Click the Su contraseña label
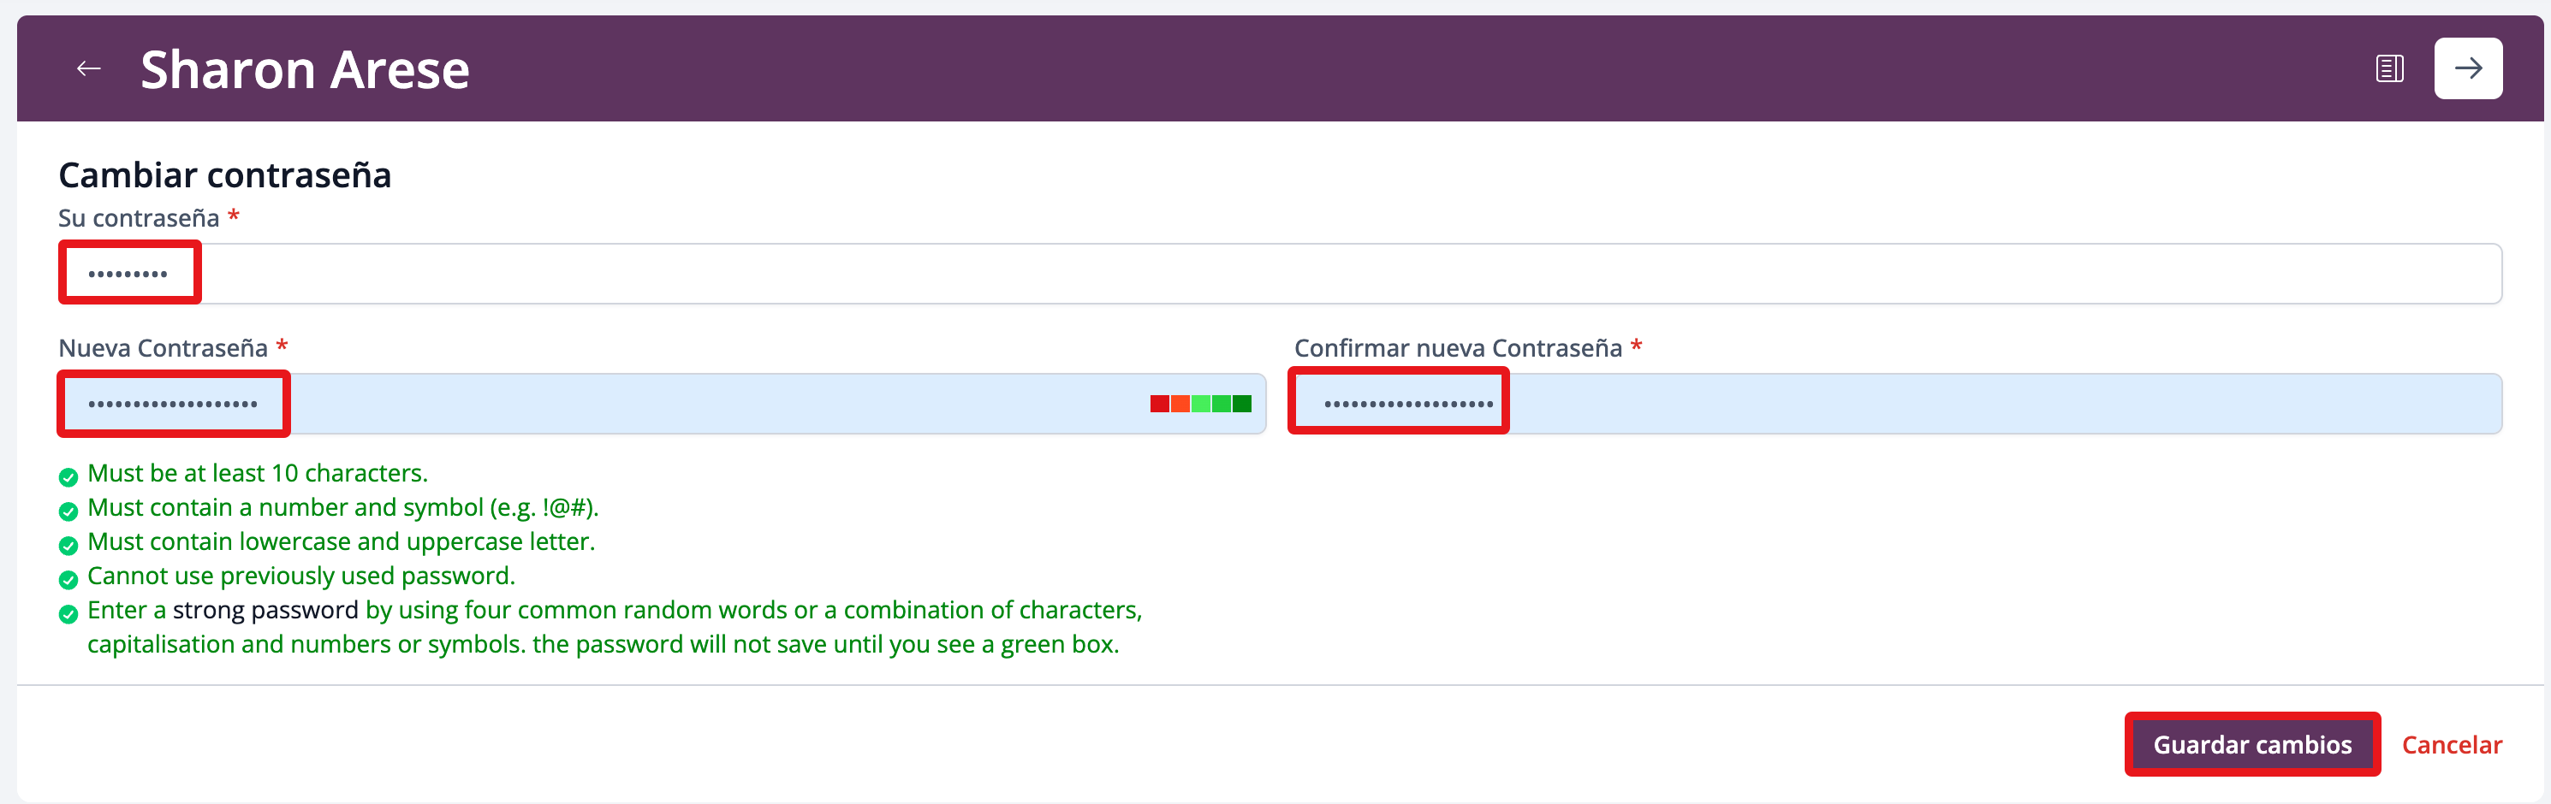 click(x=139, y=217)
